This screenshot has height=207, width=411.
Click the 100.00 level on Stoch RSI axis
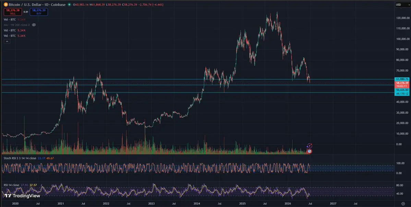point(400,163)
